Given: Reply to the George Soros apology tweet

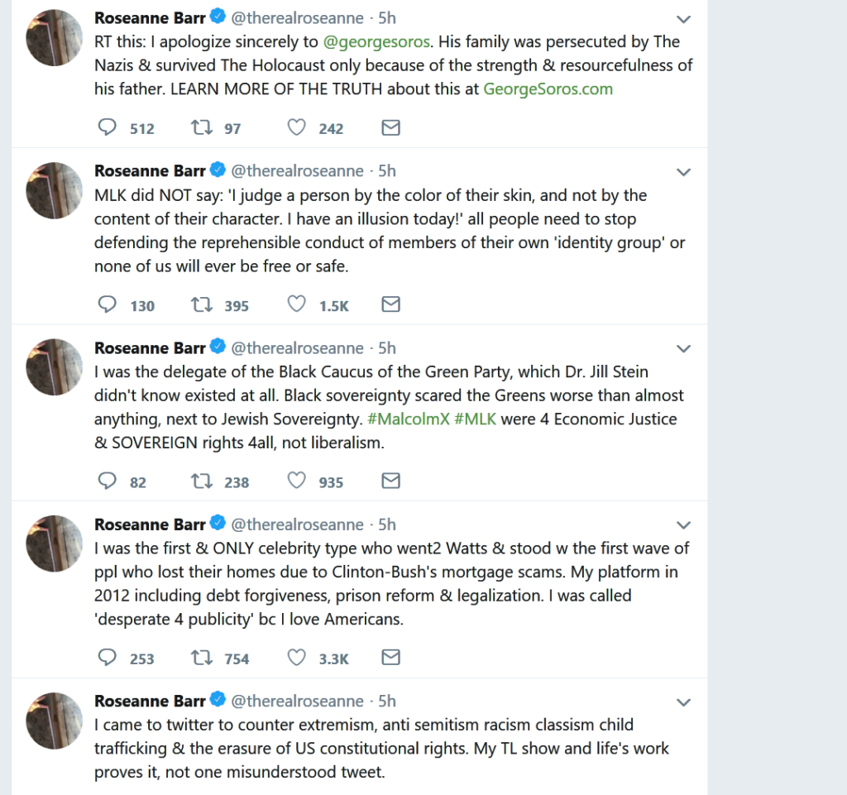Looking at the screenshot, I should click(x=108, y=128).
